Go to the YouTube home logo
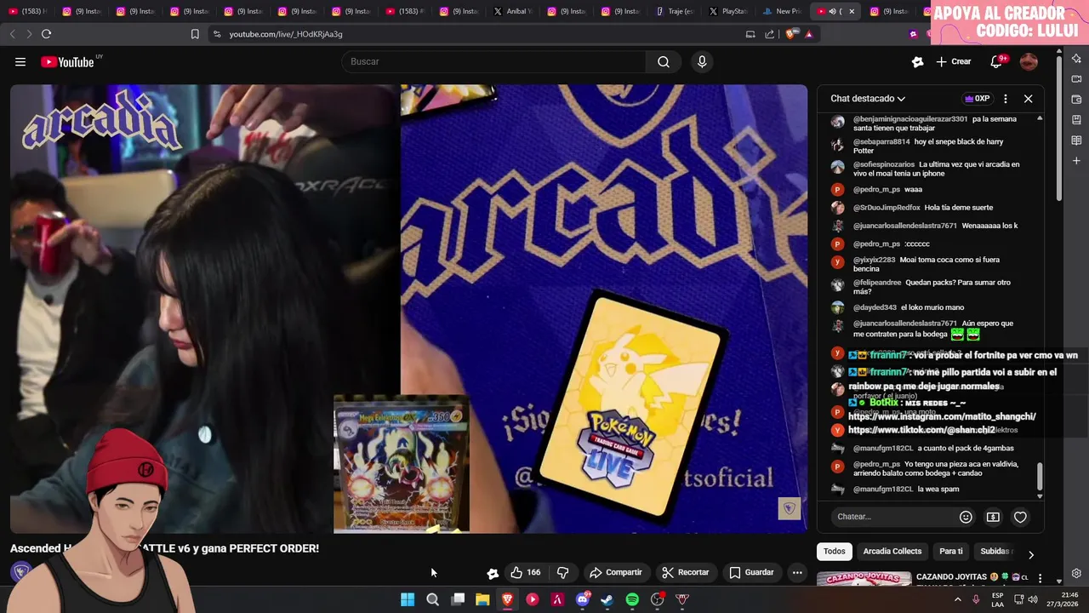 [x=67, y=61]
